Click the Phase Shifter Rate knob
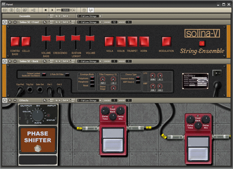233x169 pixels. tap(38, 116)
